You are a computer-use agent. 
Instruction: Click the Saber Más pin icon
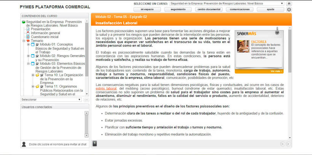277,31
